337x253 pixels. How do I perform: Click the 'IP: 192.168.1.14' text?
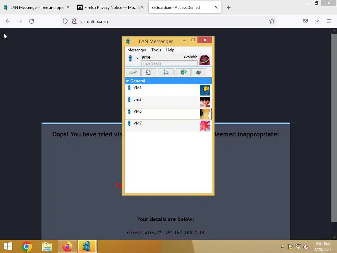(185, 233)
